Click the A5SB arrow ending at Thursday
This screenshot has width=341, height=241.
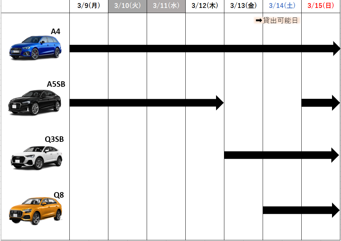(x=145, y=103)
